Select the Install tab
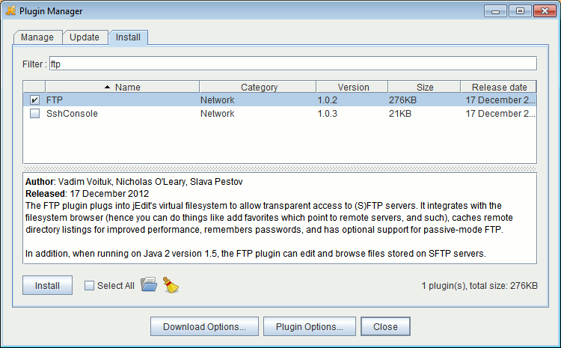 [x=128, y=37]
